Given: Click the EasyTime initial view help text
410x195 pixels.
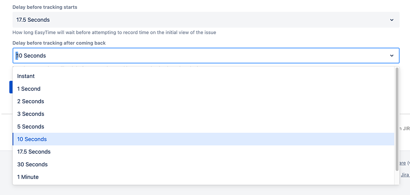Looking at the screenshot, I should 114,32.
